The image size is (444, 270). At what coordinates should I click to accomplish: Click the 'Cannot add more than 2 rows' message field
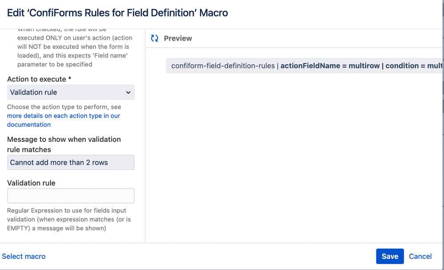[71, 162]
